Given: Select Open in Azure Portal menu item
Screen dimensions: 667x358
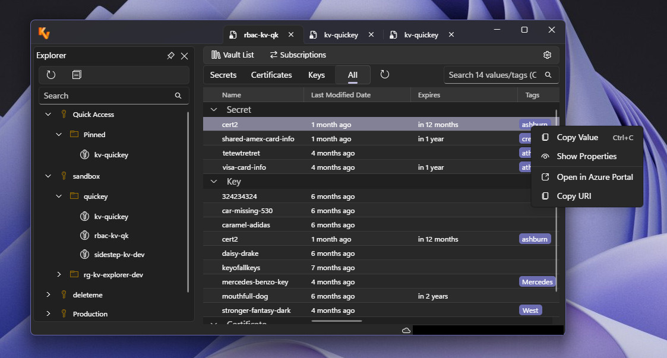Looking at the screenshot, I should point(595,177).
